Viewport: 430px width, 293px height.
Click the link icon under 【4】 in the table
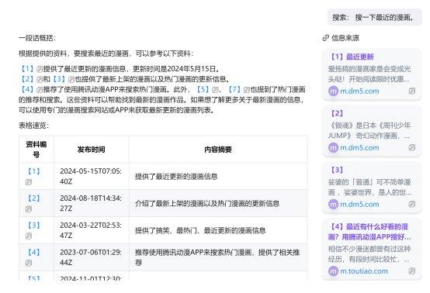29,263
